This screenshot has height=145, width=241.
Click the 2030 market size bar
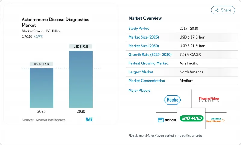(x=81, y=79)
